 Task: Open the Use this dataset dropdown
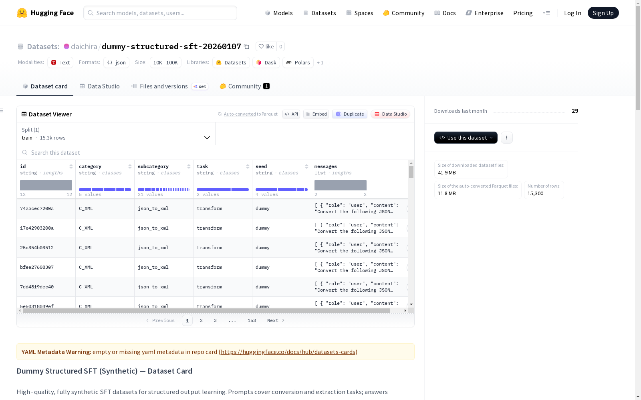click(466, 138)
